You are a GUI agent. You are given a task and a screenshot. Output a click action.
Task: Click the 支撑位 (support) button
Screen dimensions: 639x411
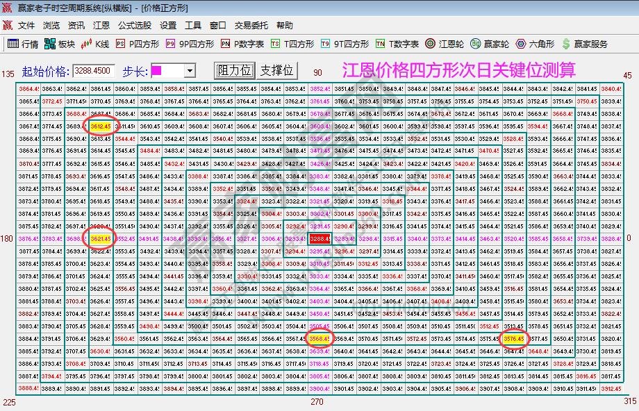coord(277,70)
